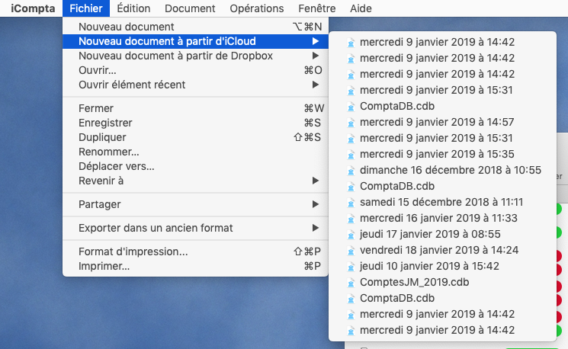Image resolution: width=568 pixels, height=349 pixels.
Task: Select Nouveau document à partir d'iCloud
Action: point(195,41)
